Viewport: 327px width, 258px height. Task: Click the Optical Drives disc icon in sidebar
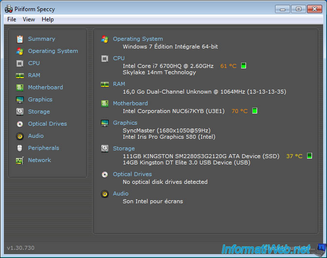[20, 124]
